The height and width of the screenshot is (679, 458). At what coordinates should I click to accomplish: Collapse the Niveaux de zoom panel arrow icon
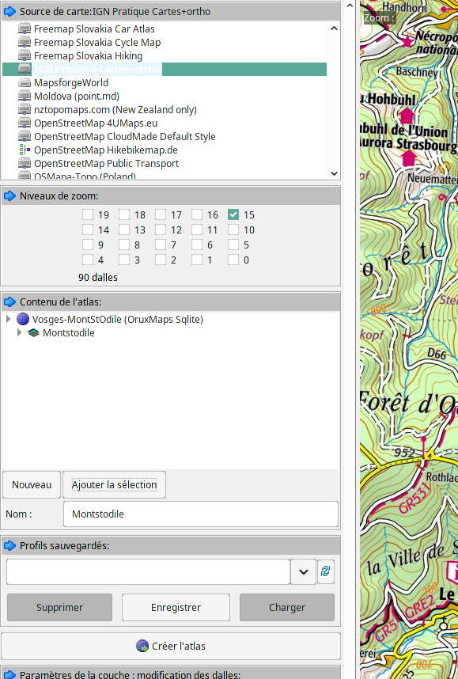(9, 196)
